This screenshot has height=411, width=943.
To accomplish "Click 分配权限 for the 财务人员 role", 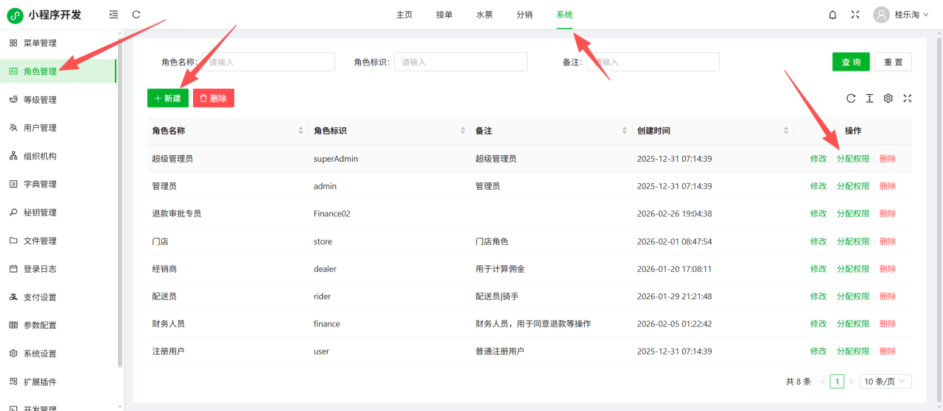I will (853, 324).
